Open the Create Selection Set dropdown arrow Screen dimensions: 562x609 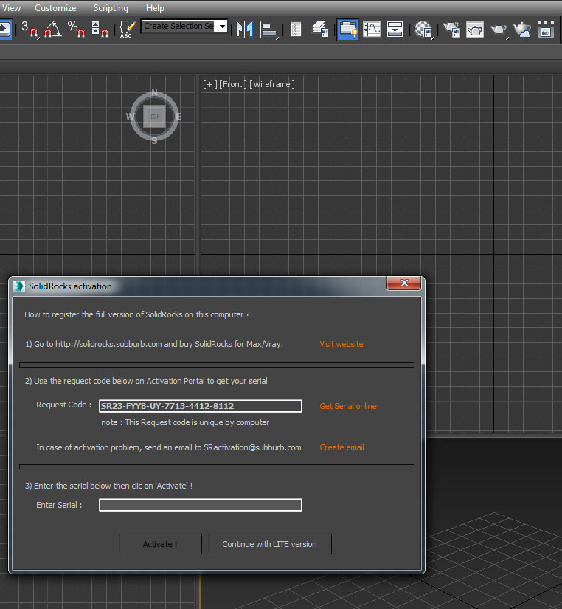(222, 26)
